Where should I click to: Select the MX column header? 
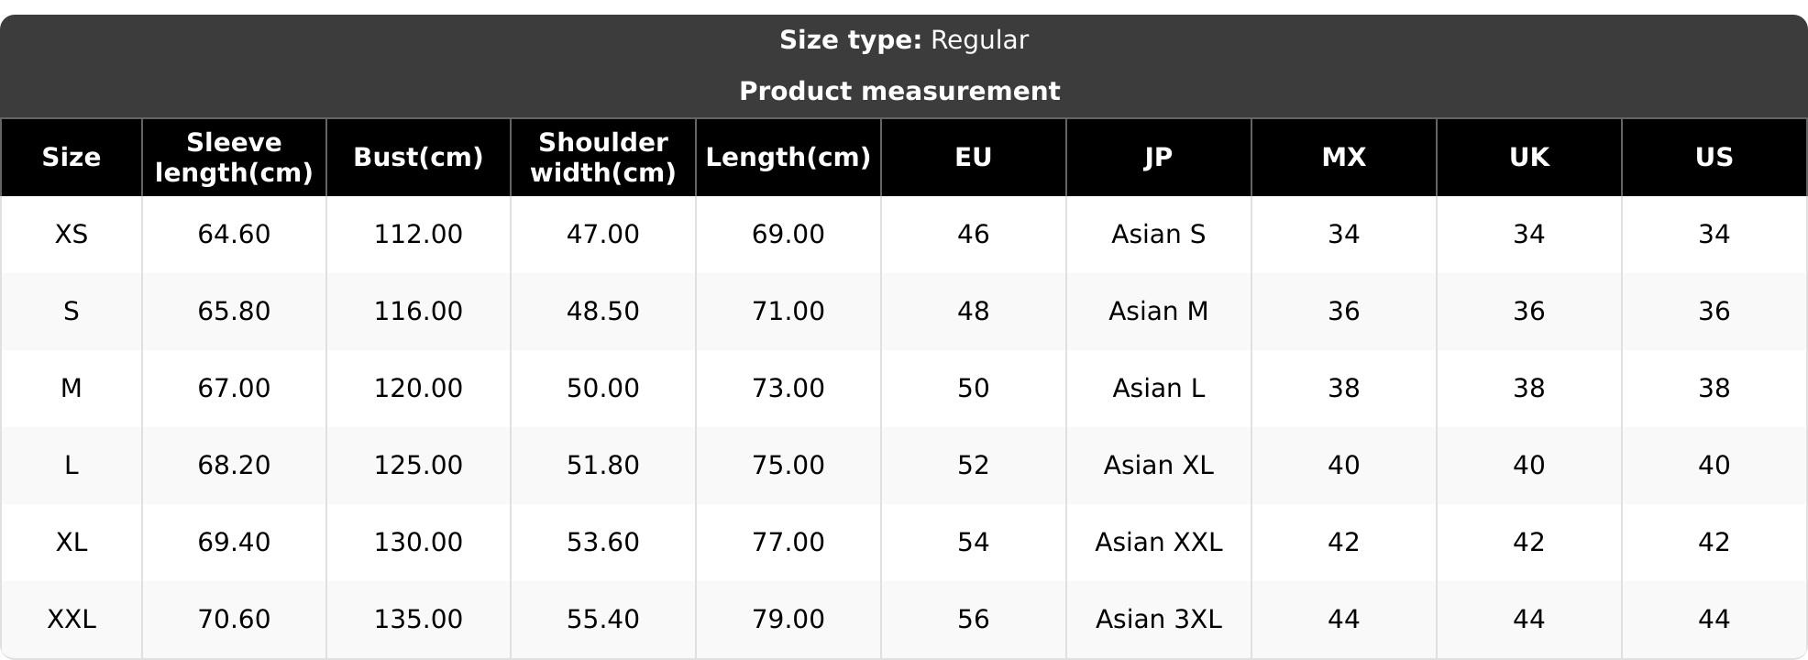1344,158
